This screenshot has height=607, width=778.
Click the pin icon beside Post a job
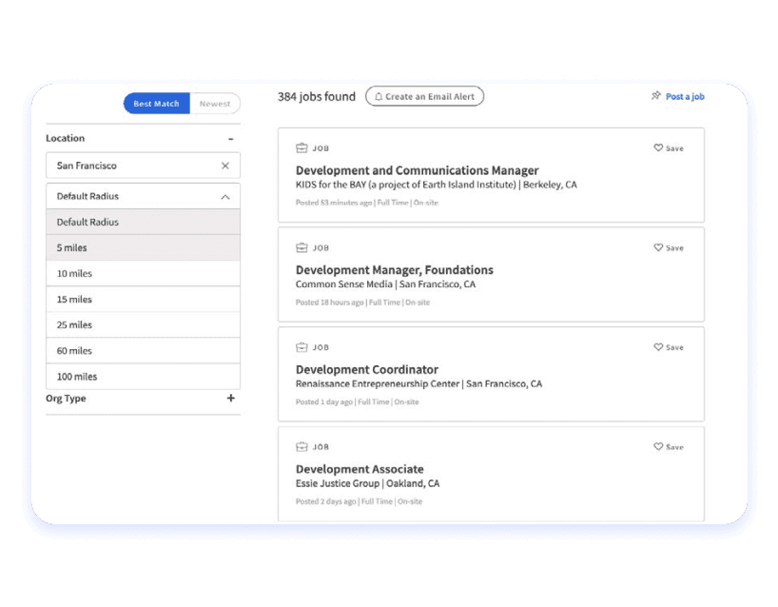655,96
